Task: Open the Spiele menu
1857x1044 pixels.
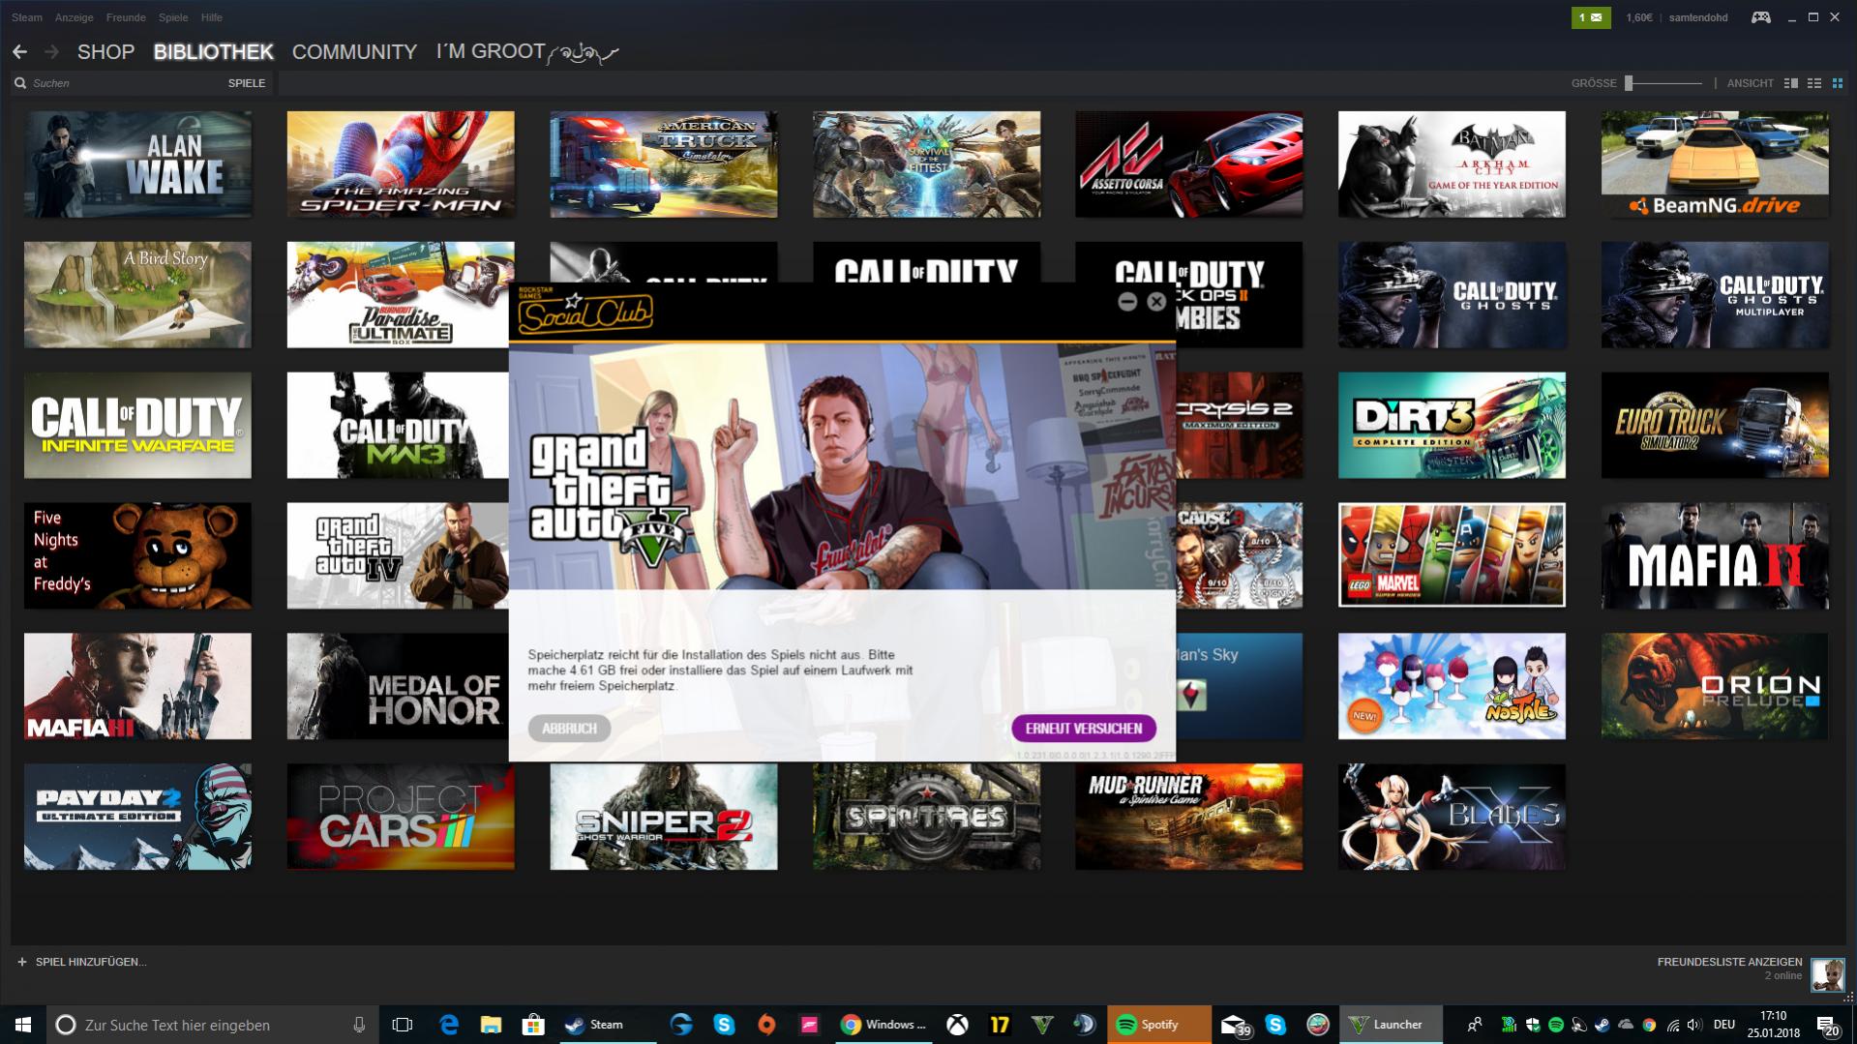Action: [173, 17]
